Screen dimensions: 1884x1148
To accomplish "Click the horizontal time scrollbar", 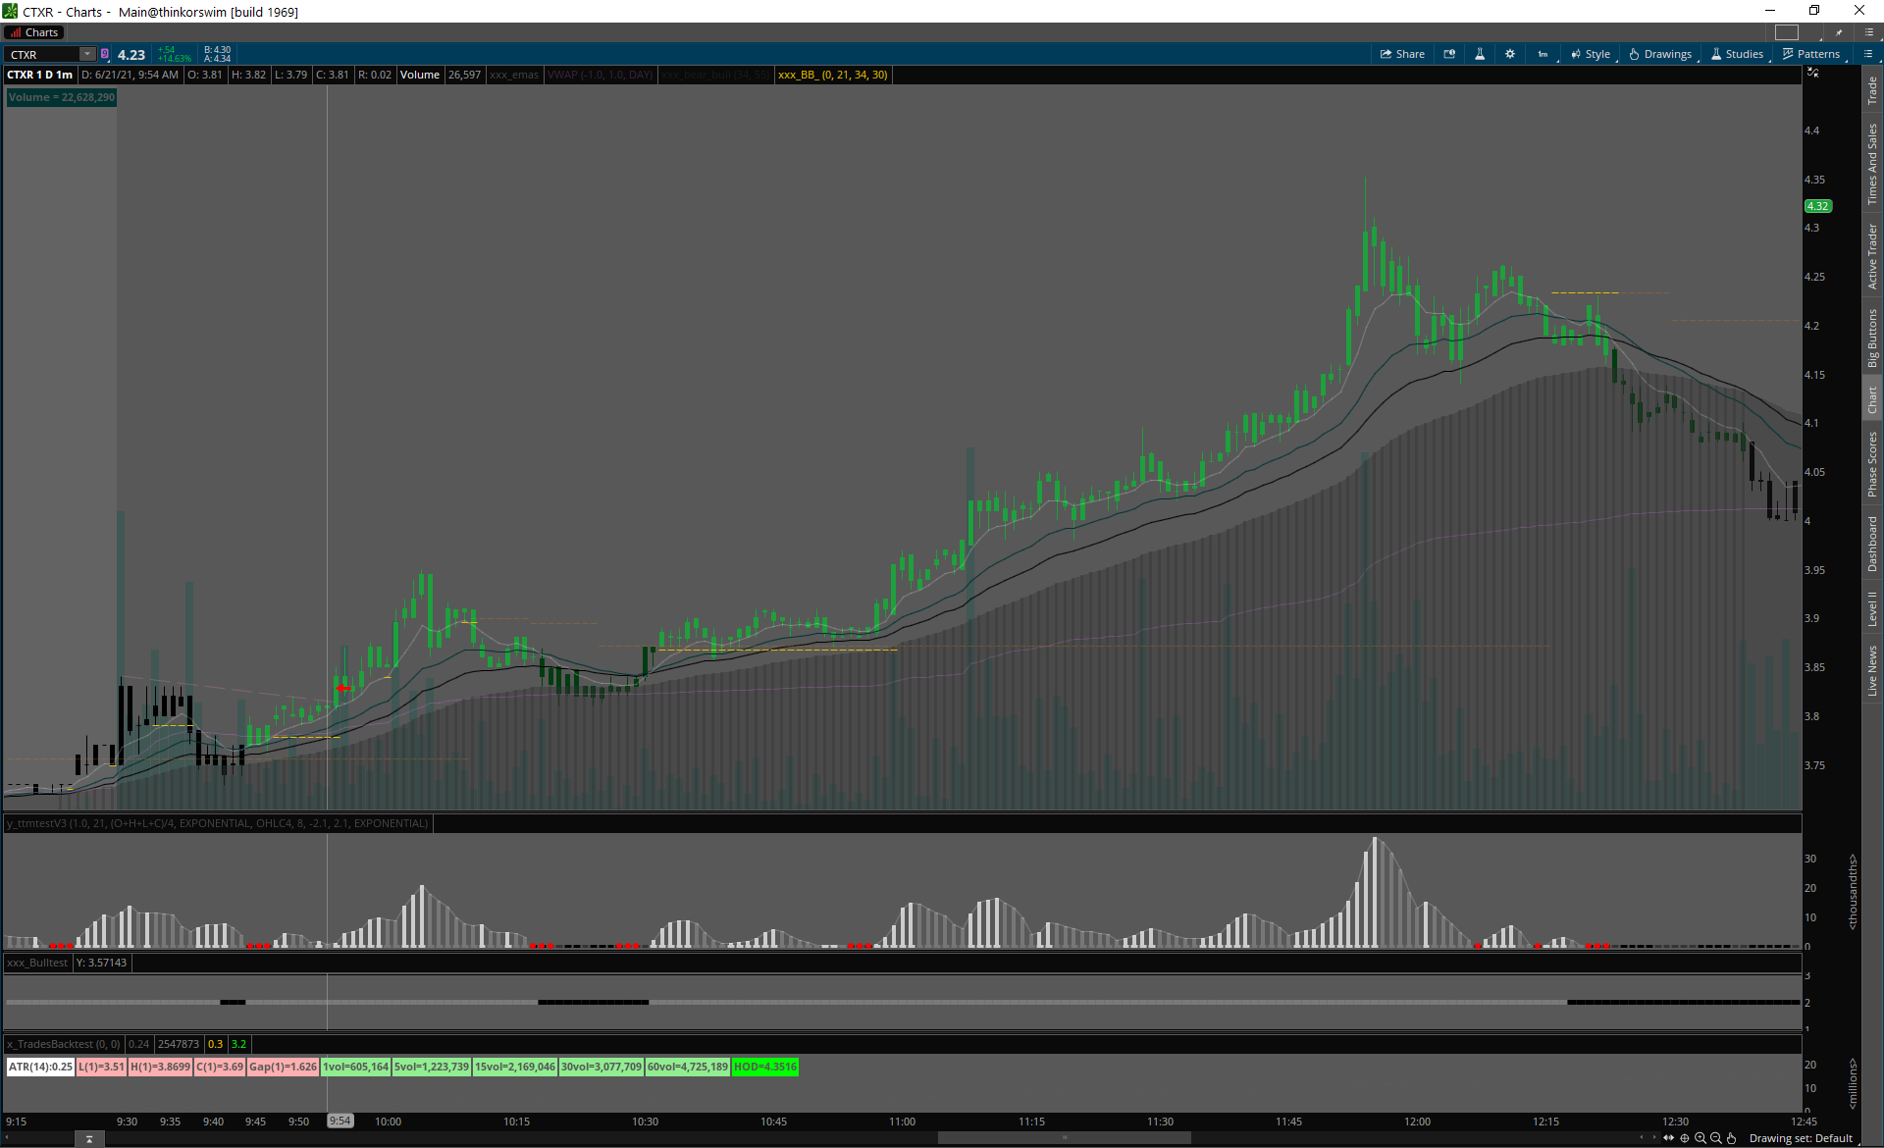I will pos(1064,1138).
